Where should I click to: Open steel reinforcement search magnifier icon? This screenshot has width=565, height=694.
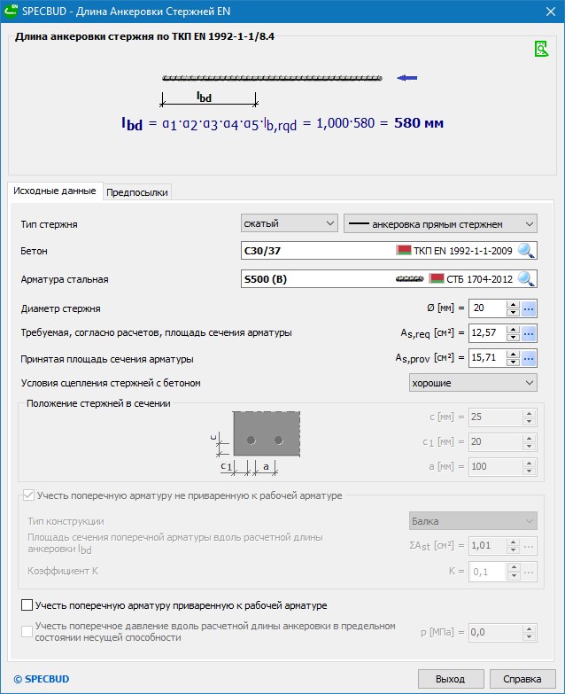[527, 279]
